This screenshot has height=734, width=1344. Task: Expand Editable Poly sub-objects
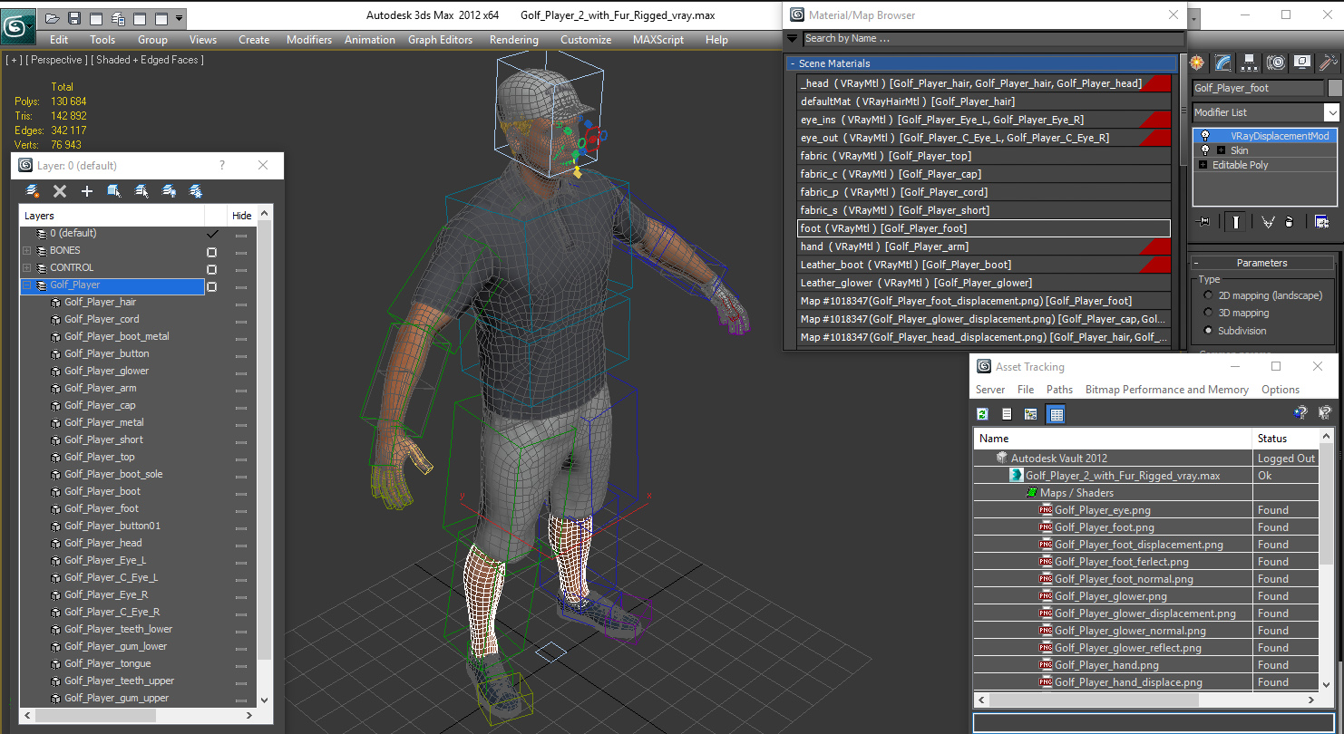coord(1203,165)
